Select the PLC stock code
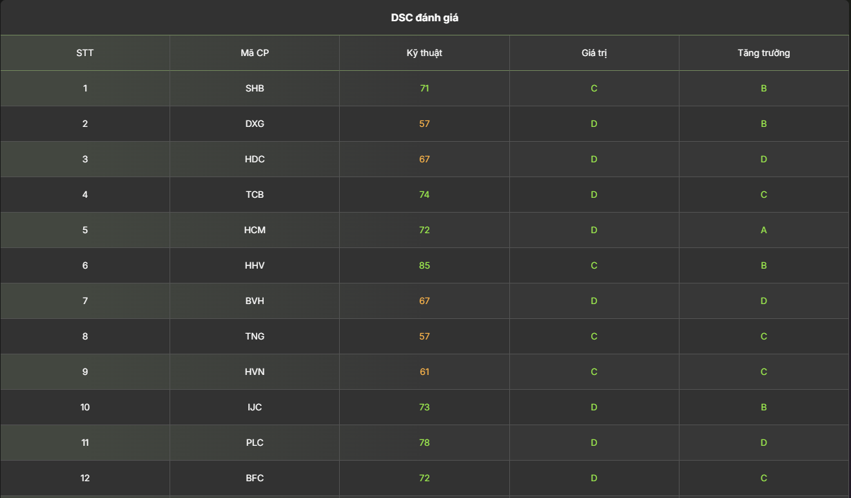Screen dimensions: 851x498 tap(255, 443)
